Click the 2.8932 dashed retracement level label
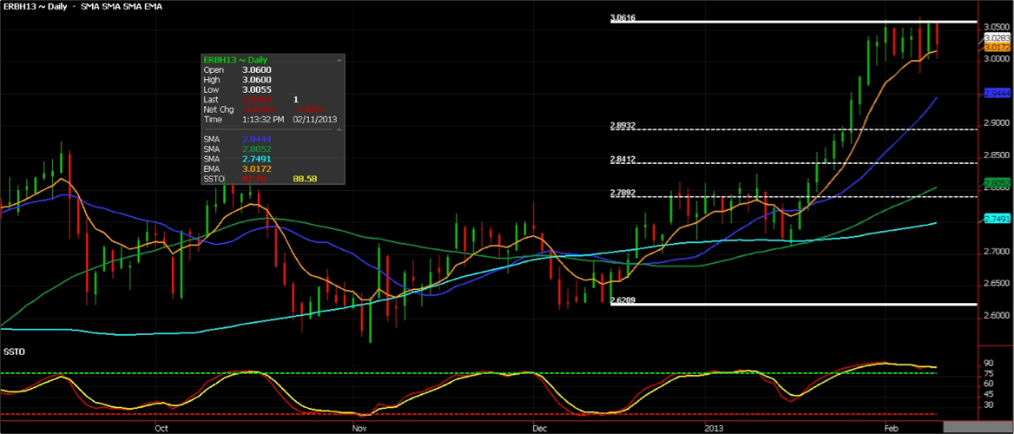The image size is (1014, 434). point(622,126)
